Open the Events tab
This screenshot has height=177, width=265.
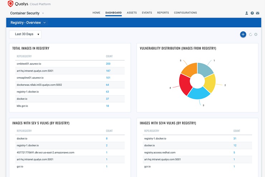point(147,13)
